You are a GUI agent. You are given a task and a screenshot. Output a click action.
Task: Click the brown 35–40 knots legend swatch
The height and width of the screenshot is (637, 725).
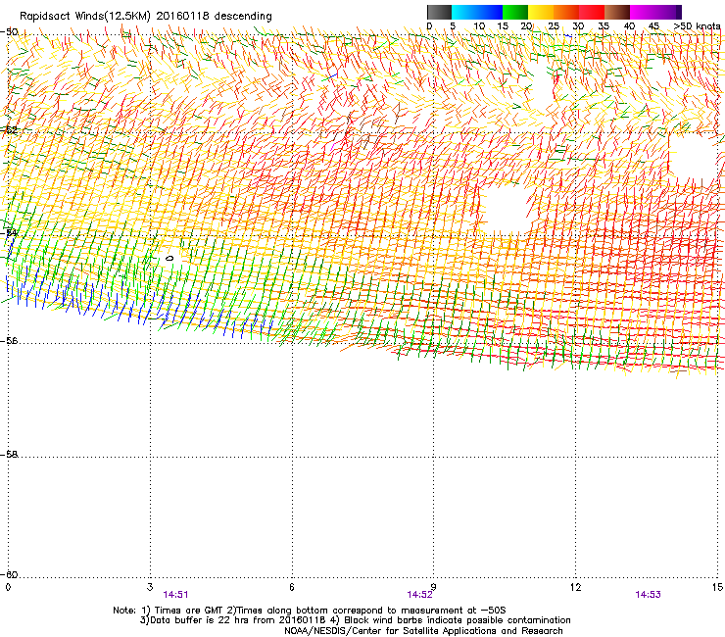[x=617, y=12]
